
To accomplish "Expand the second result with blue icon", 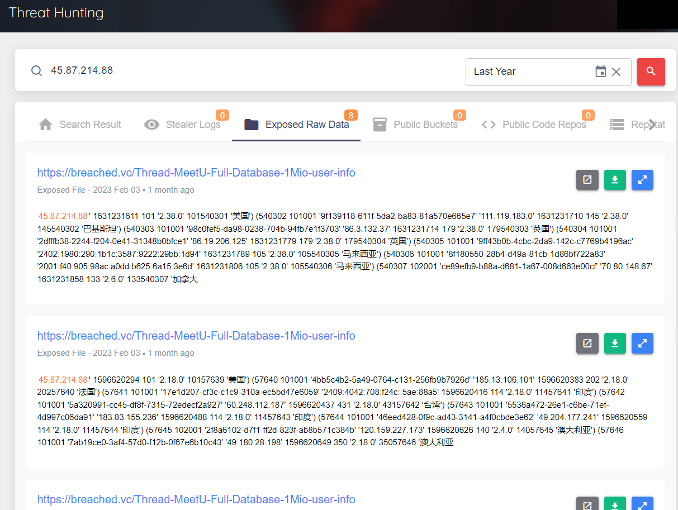I will tap(642, 343).
